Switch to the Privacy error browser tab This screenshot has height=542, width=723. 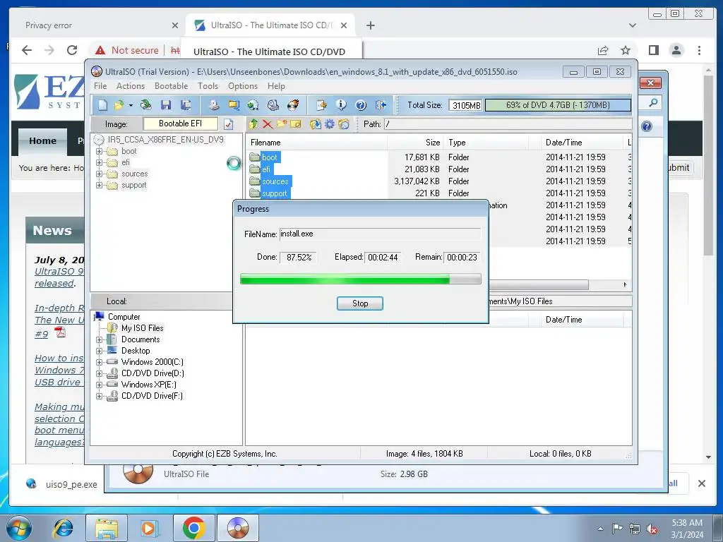tap(97, 25)
